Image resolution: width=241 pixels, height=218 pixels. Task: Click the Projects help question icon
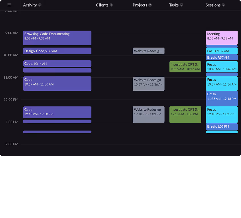[150, 5]
